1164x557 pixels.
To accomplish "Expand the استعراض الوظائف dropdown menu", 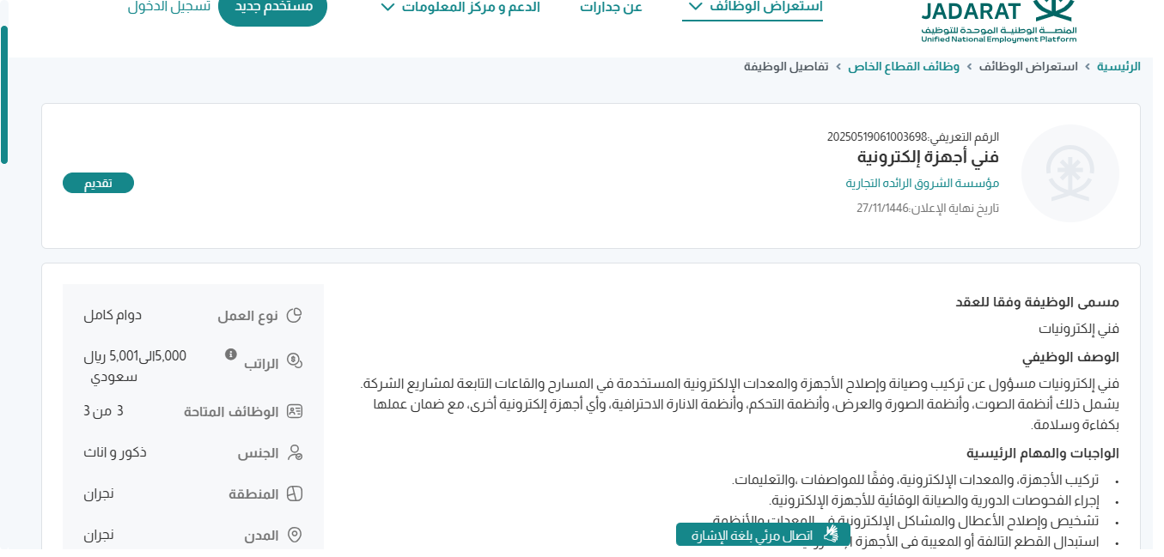I will point(753,7).
